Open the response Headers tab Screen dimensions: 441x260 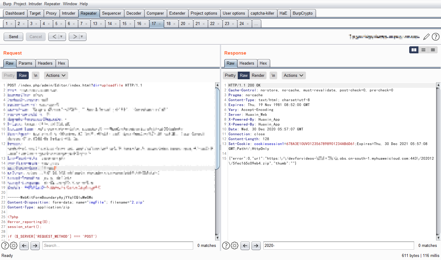pos(247,63)
